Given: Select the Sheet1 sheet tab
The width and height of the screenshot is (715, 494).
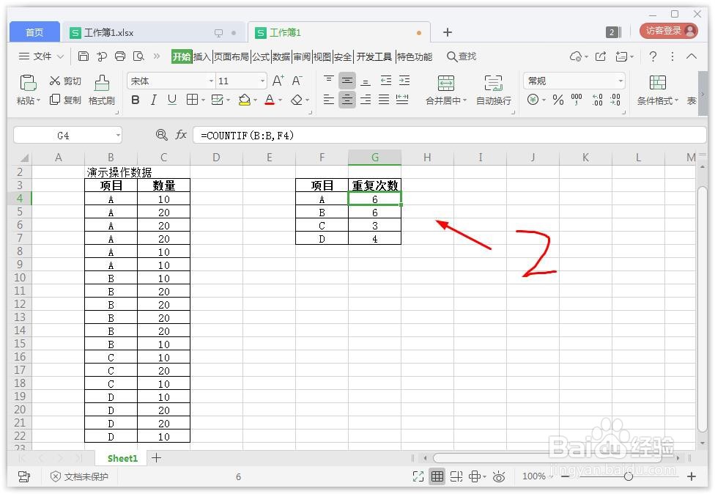Looking at the screenshot, I should tap(122, 458).
